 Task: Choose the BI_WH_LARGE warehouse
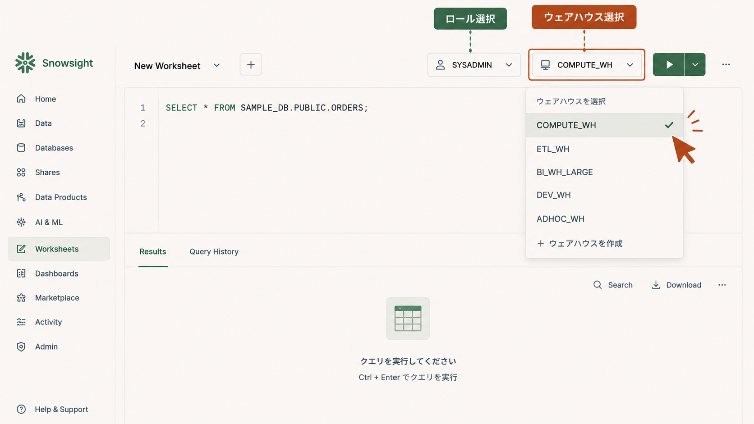coord(604,172)
